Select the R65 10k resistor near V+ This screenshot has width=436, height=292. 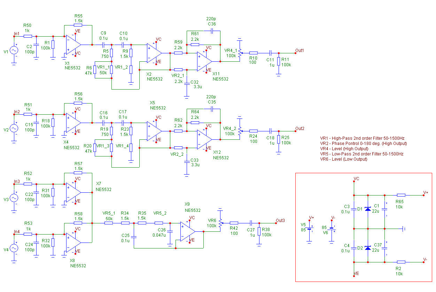tap(401, 195)
